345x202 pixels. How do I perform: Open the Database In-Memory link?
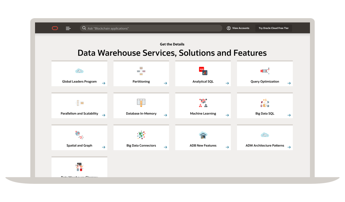[141, 114]
